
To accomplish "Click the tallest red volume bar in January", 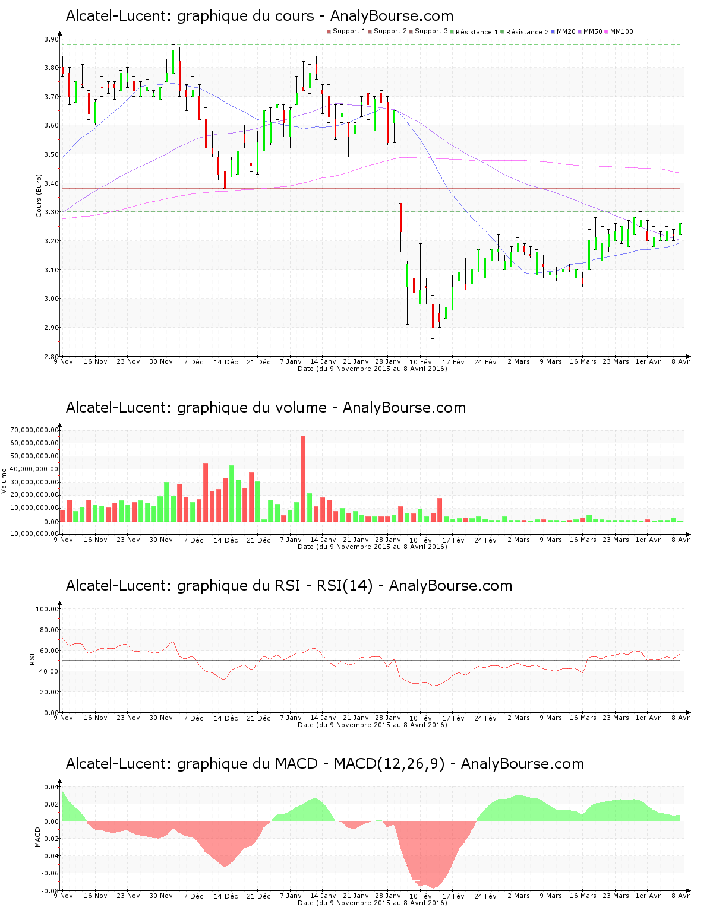I will (x=303, y=478).
